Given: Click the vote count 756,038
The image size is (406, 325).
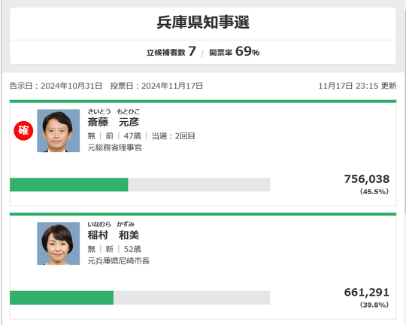Looking at the screenshot, I should [367, 179].
